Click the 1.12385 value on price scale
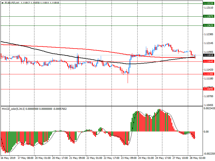 point(209,35)
